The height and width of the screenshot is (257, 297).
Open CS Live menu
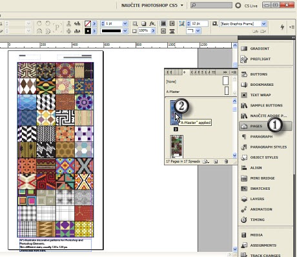[x=251, y=6]
